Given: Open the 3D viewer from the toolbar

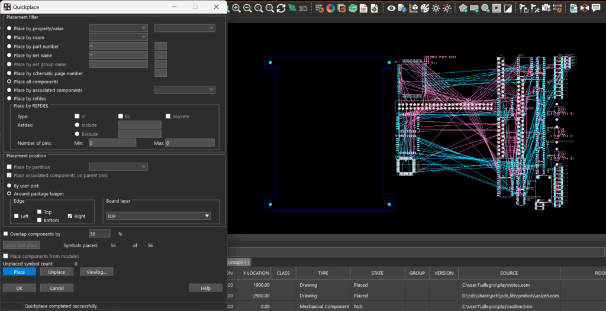Looking at the screenshot, I should tap(303, 8).
